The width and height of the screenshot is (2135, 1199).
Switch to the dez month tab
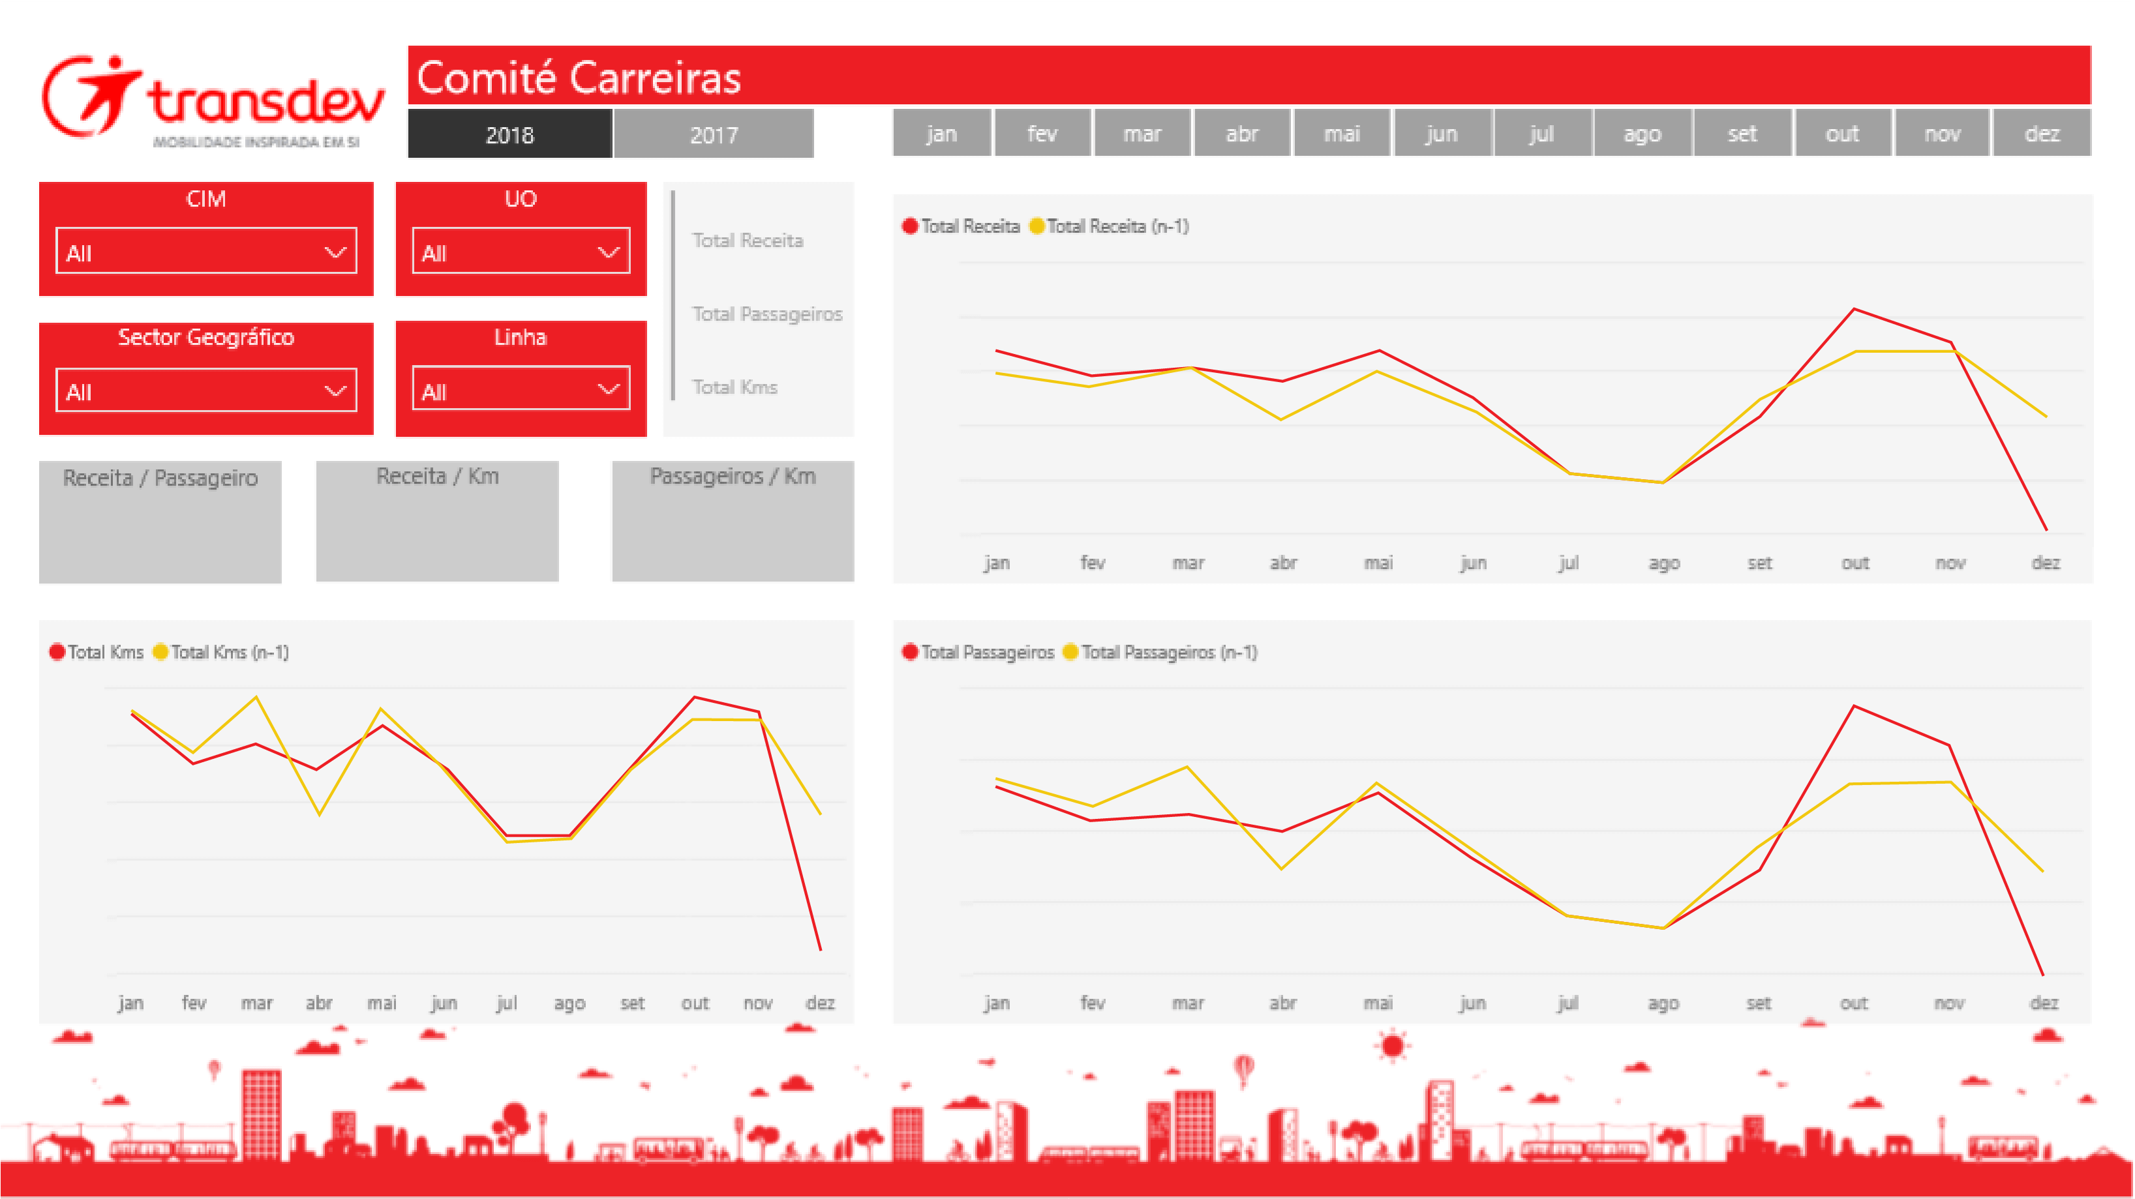pyautogui.click(x=2041, y=132)
